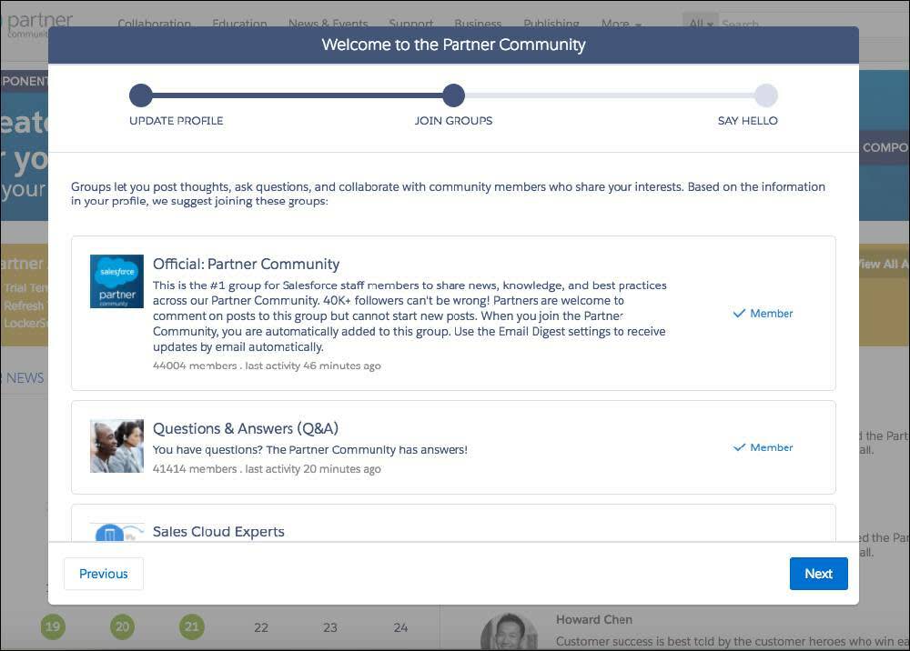Open the More navigation dropdown
This screenshot has height=651, width=910.
[621, 24]
